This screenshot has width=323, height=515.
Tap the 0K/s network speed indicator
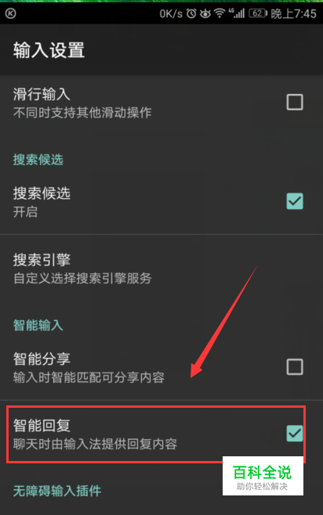[x=171, y=13]
